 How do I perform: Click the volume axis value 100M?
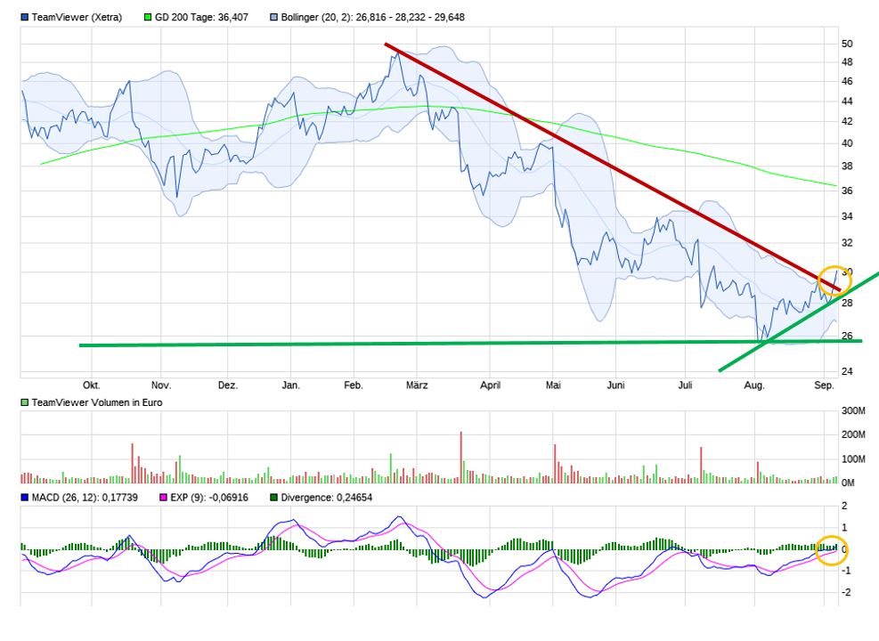click(x=853, y=458)
